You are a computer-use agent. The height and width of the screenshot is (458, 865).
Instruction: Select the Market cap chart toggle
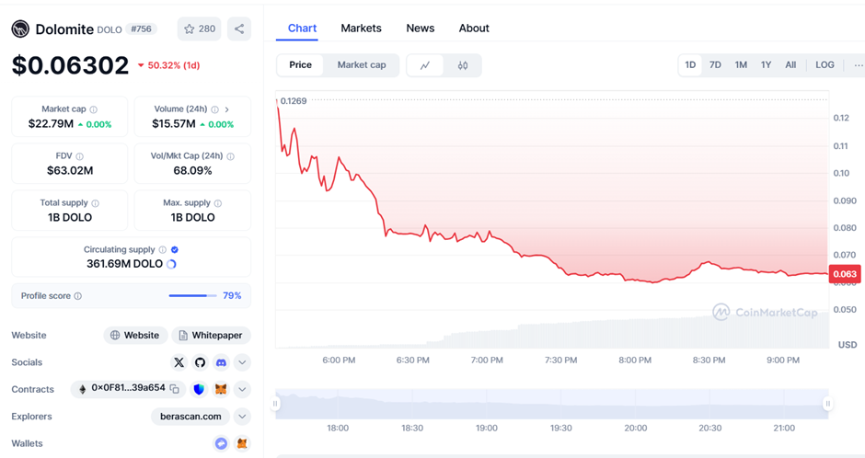pyautogui.click(x=362, y=65)
